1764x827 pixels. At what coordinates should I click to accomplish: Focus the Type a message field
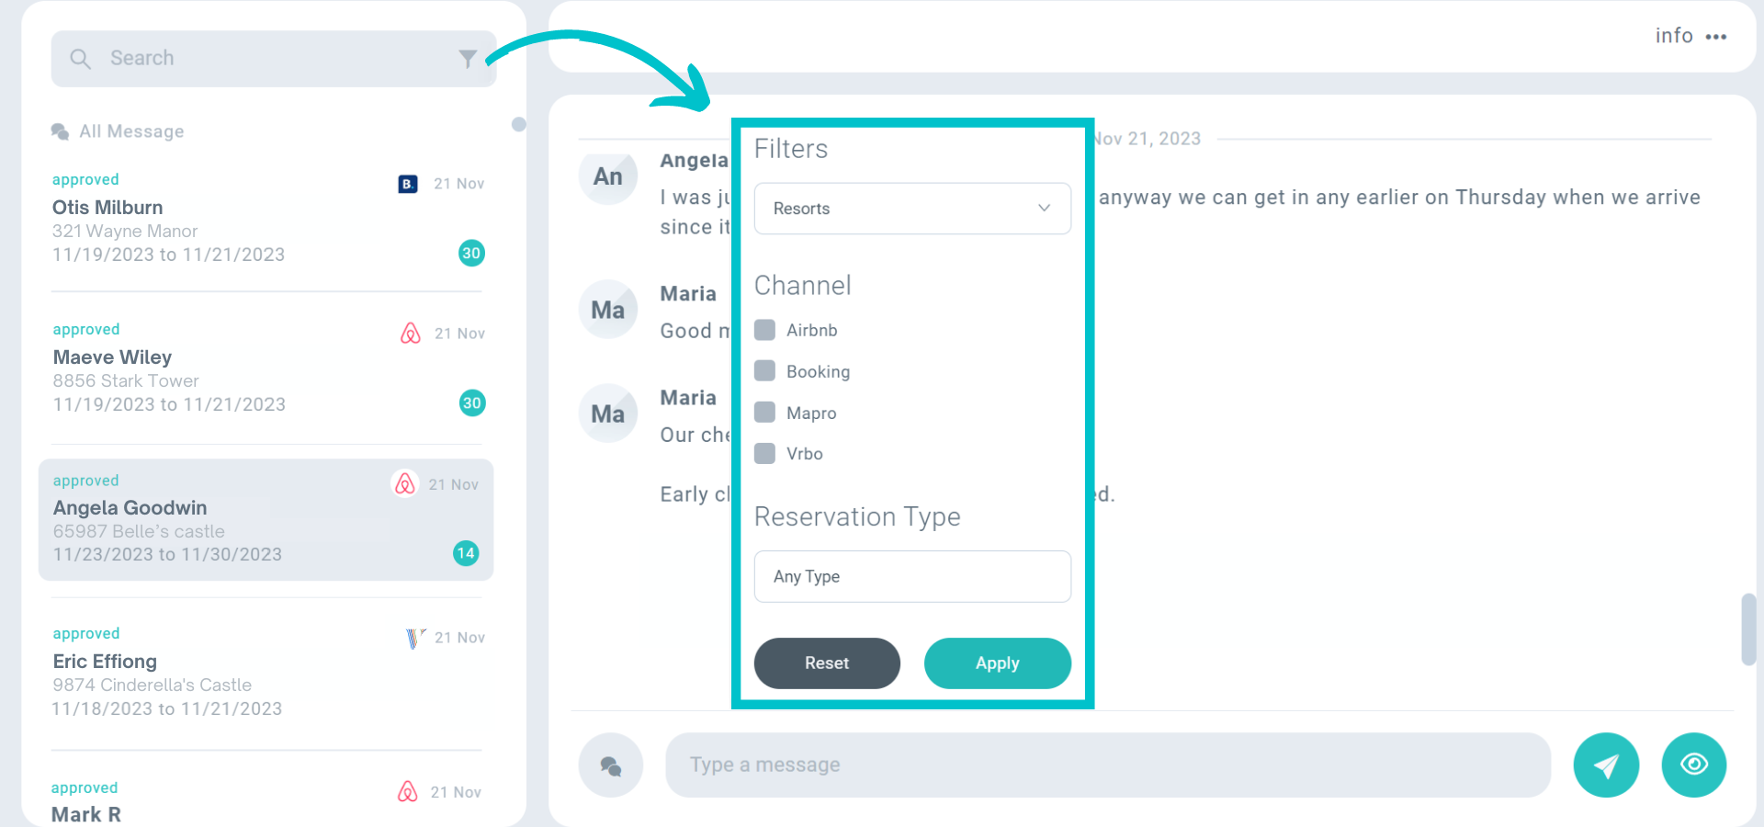tap(1107, 765)
